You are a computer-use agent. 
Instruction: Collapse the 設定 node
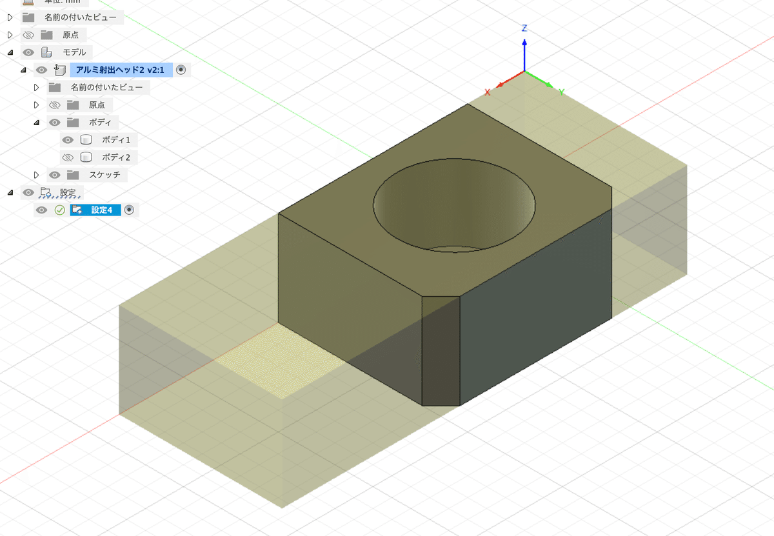[x=10, y=192]
